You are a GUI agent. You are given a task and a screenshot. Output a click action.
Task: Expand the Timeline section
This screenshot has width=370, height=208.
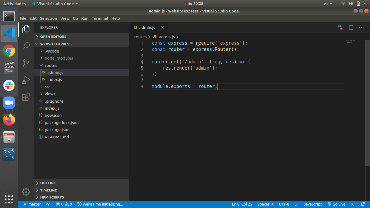tap(81, 190)
